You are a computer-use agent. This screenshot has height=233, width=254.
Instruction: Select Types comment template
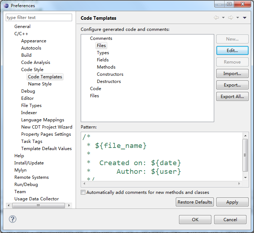103,53
